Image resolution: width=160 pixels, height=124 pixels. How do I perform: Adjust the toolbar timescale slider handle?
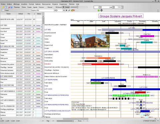(x=77, y=7)
